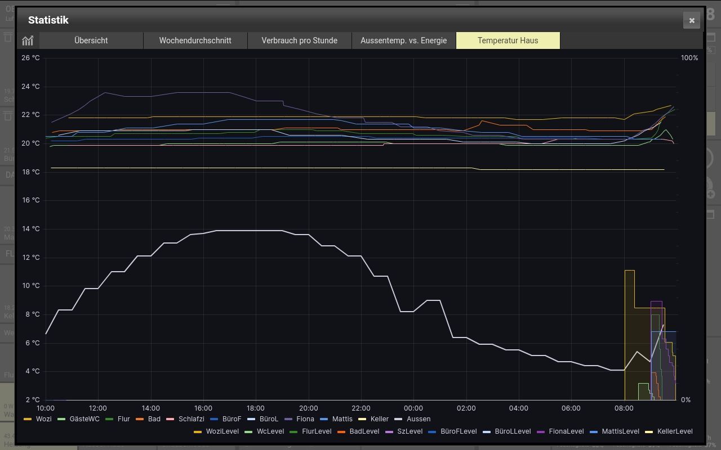Toggle the Flur legend entry
The width and height of the screenshot is (721, 450).
click(x=118, y=419)
